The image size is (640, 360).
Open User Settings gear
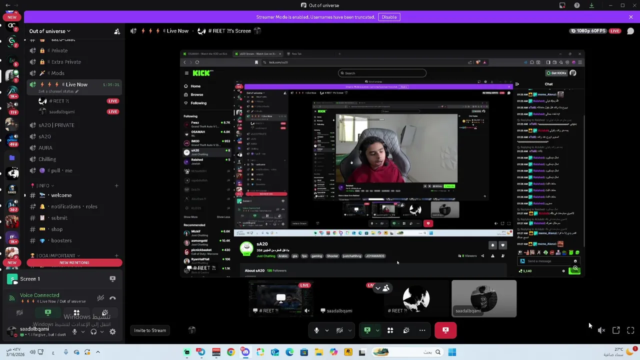[112, 331]
